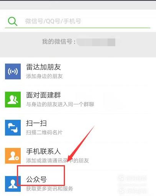Select 雷达加朋友 entry title

click(x=43, y=67)
